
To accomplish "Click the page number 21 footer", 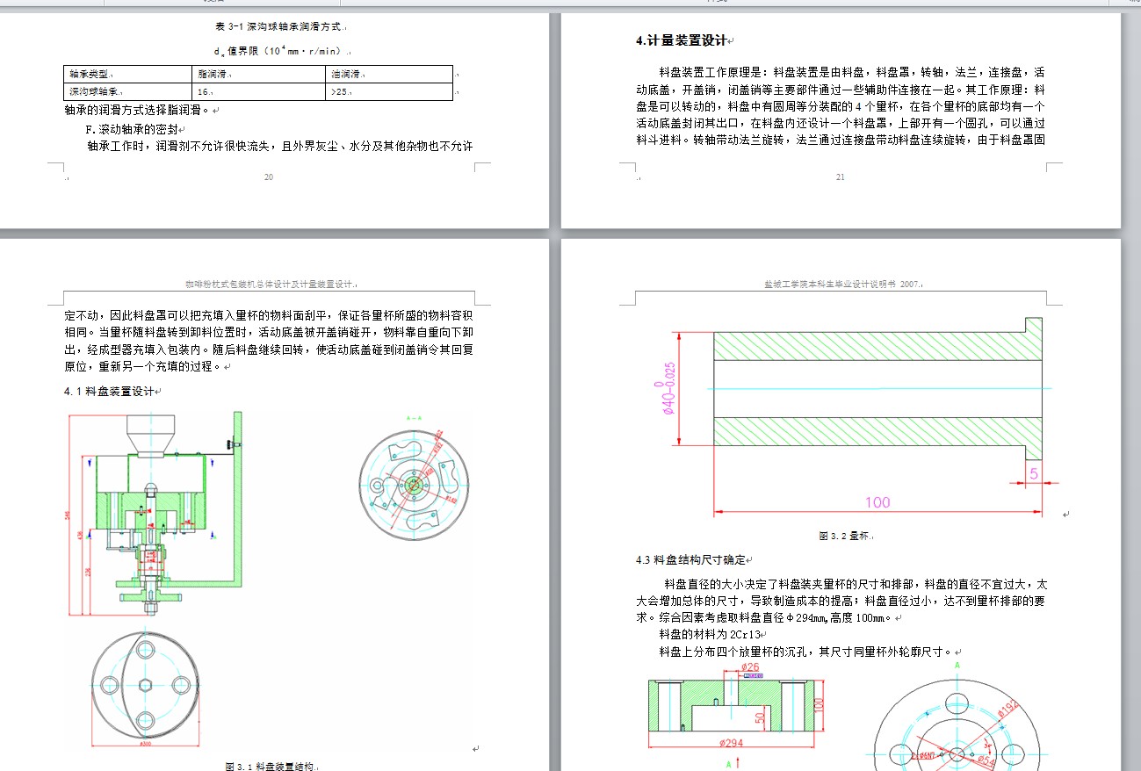I will [841, 177].
